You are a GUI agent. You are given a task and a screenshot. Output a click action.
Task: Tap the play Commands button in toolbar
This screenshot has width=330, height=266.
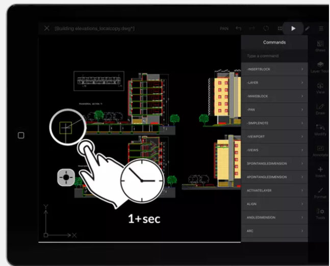click(293, 29)
